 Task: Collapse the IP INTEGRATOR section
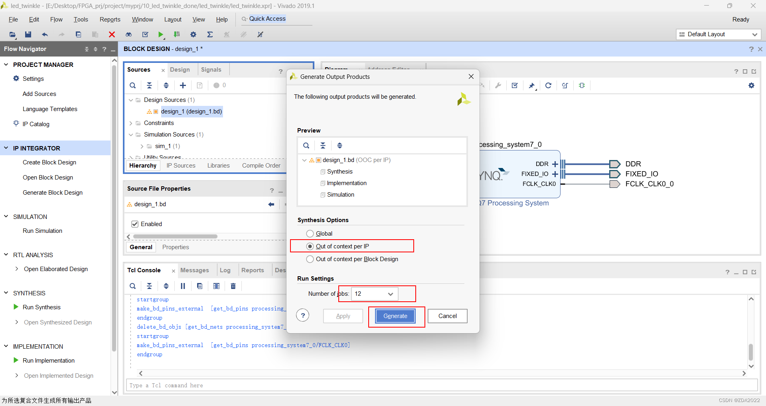(x=6, y=148)
